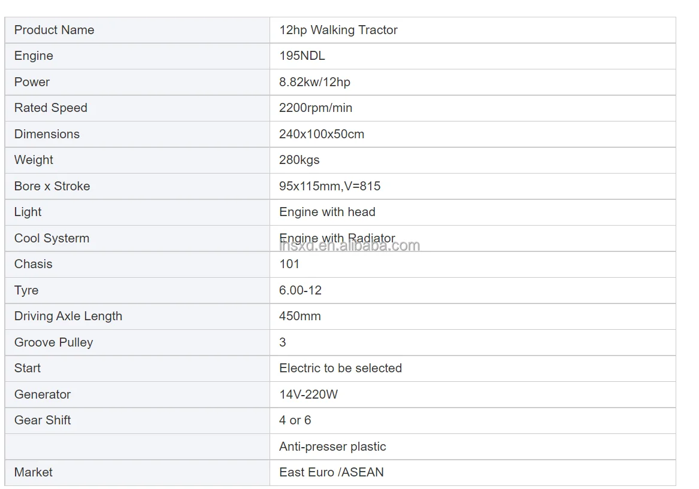
Task: Select the Driving Axle Length label
Action: (x=68, y=316)
